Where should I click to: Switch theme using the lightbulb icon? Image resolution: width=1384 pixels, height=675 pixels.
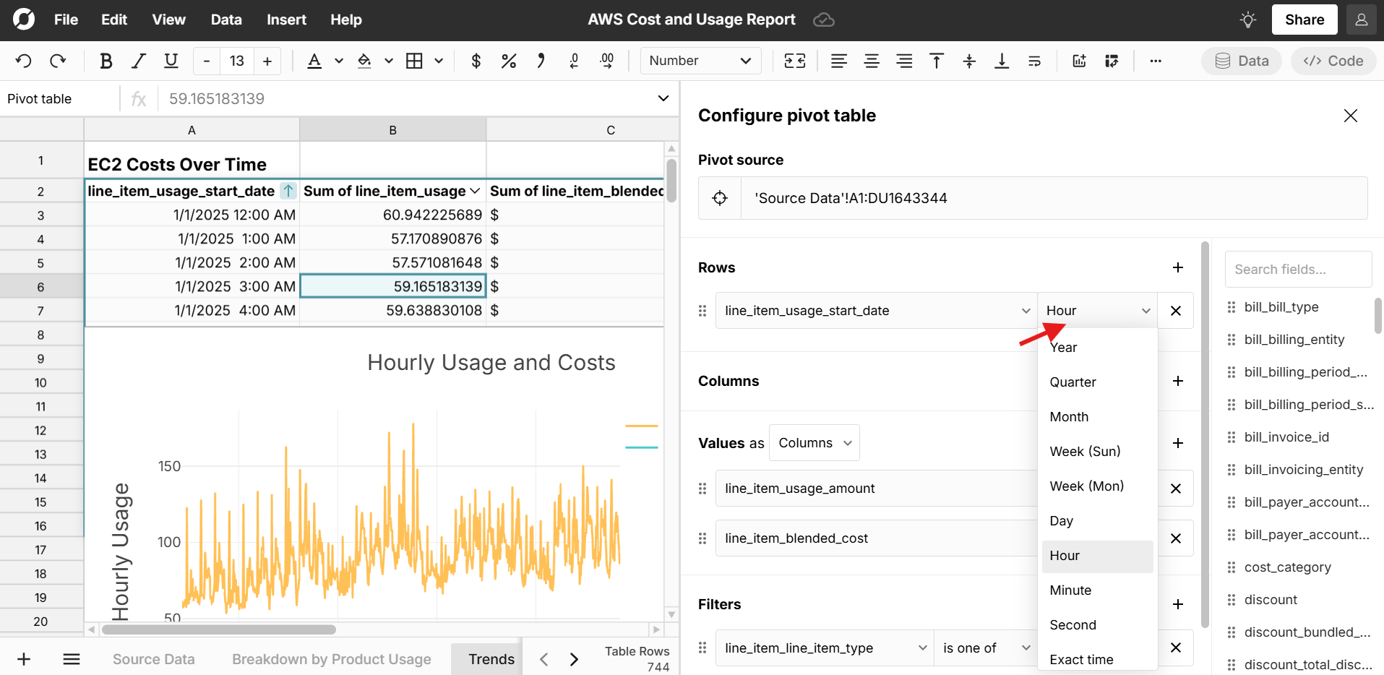coord(1247,20)
